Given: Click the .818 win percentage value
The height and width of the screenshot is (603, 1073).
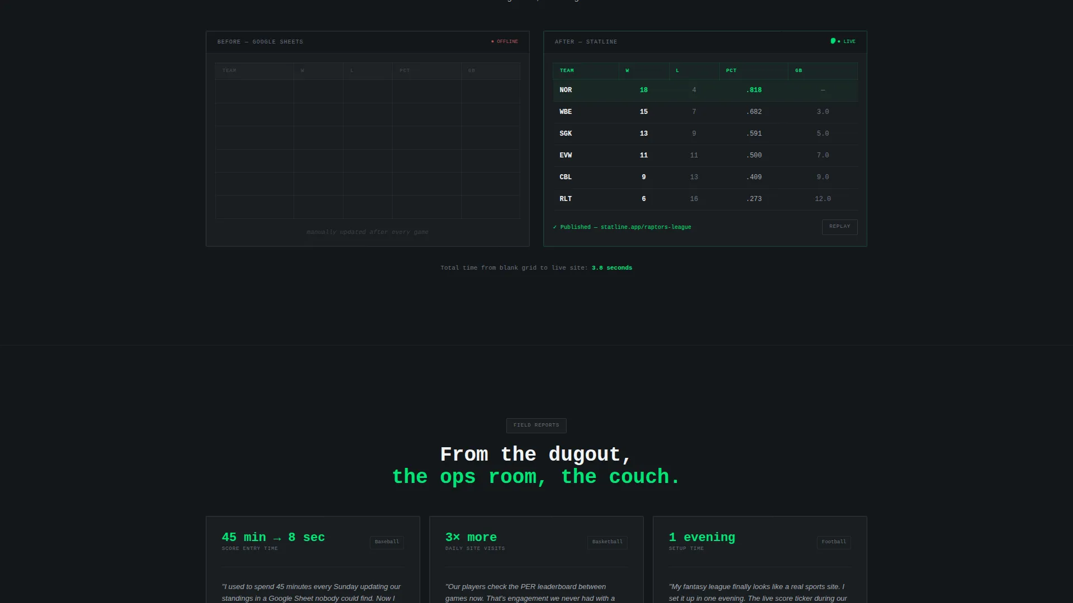Looking at the screenshot, I should [x=754, y=90].
